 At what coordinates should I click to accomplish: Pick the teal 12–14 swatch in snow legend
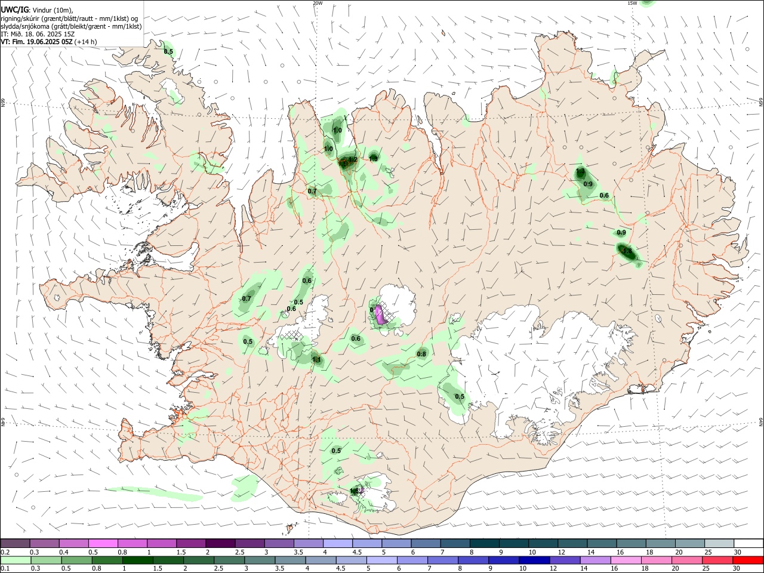point(572,544)
